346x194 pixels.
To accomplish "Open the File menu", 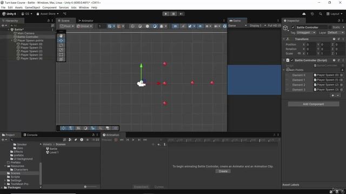I will pyautogui.click(x=3, y=8).
